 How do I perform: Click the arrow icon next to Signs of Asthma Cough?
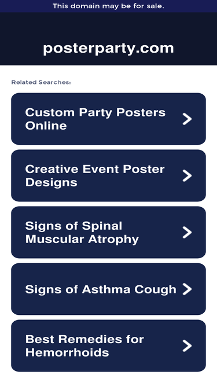point(187,289)
